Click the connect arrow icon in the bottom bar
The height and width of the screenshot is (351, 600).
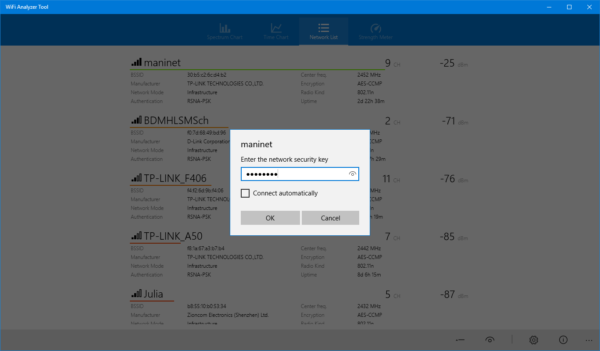[460, 340]
